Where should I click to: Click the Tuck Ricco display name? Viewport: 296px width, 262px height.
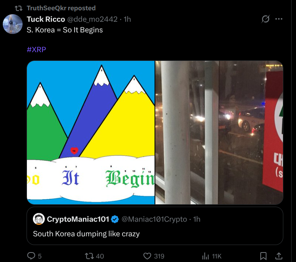[x=46, y=19]
